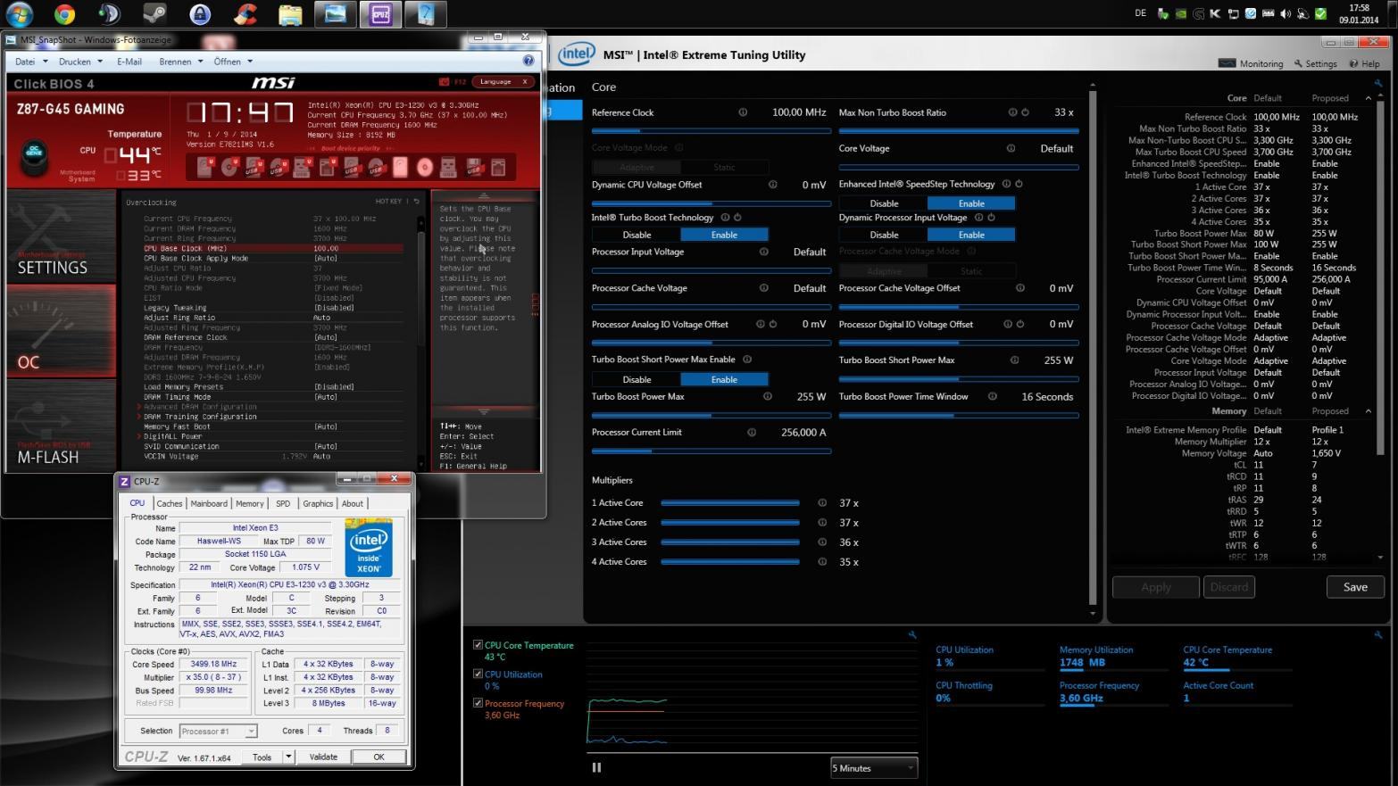Screen dimensions: 1398x786
Task: Click the info icon next to Reference Clock
Action: tap(743, 112)
